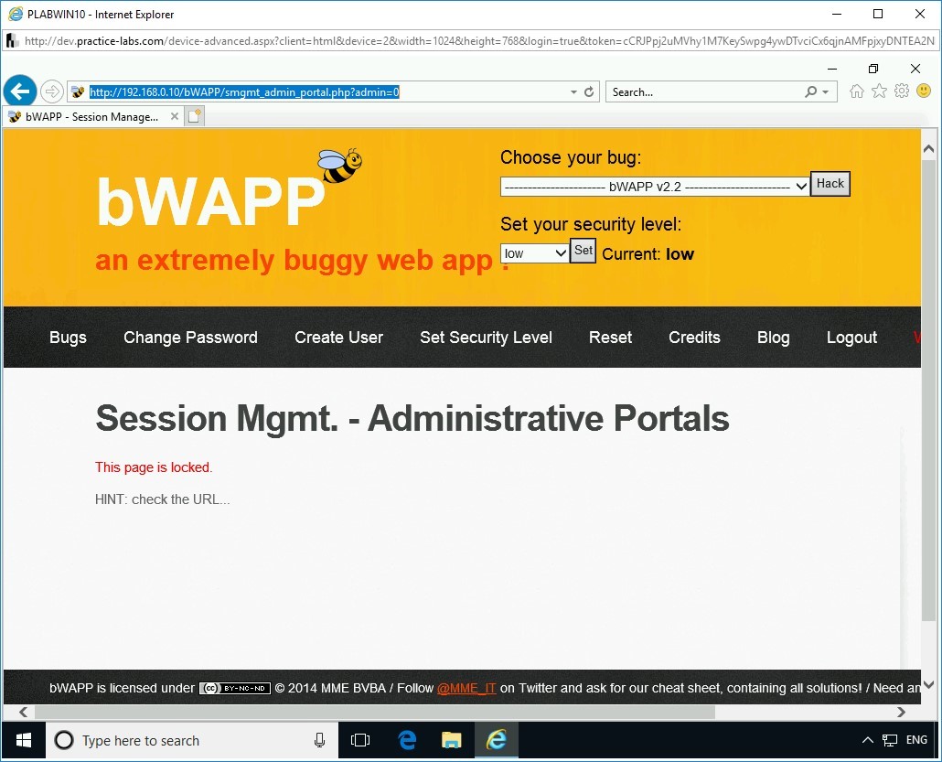
Task: Open the Search dropdown magnifier icon
Action: 810,91
